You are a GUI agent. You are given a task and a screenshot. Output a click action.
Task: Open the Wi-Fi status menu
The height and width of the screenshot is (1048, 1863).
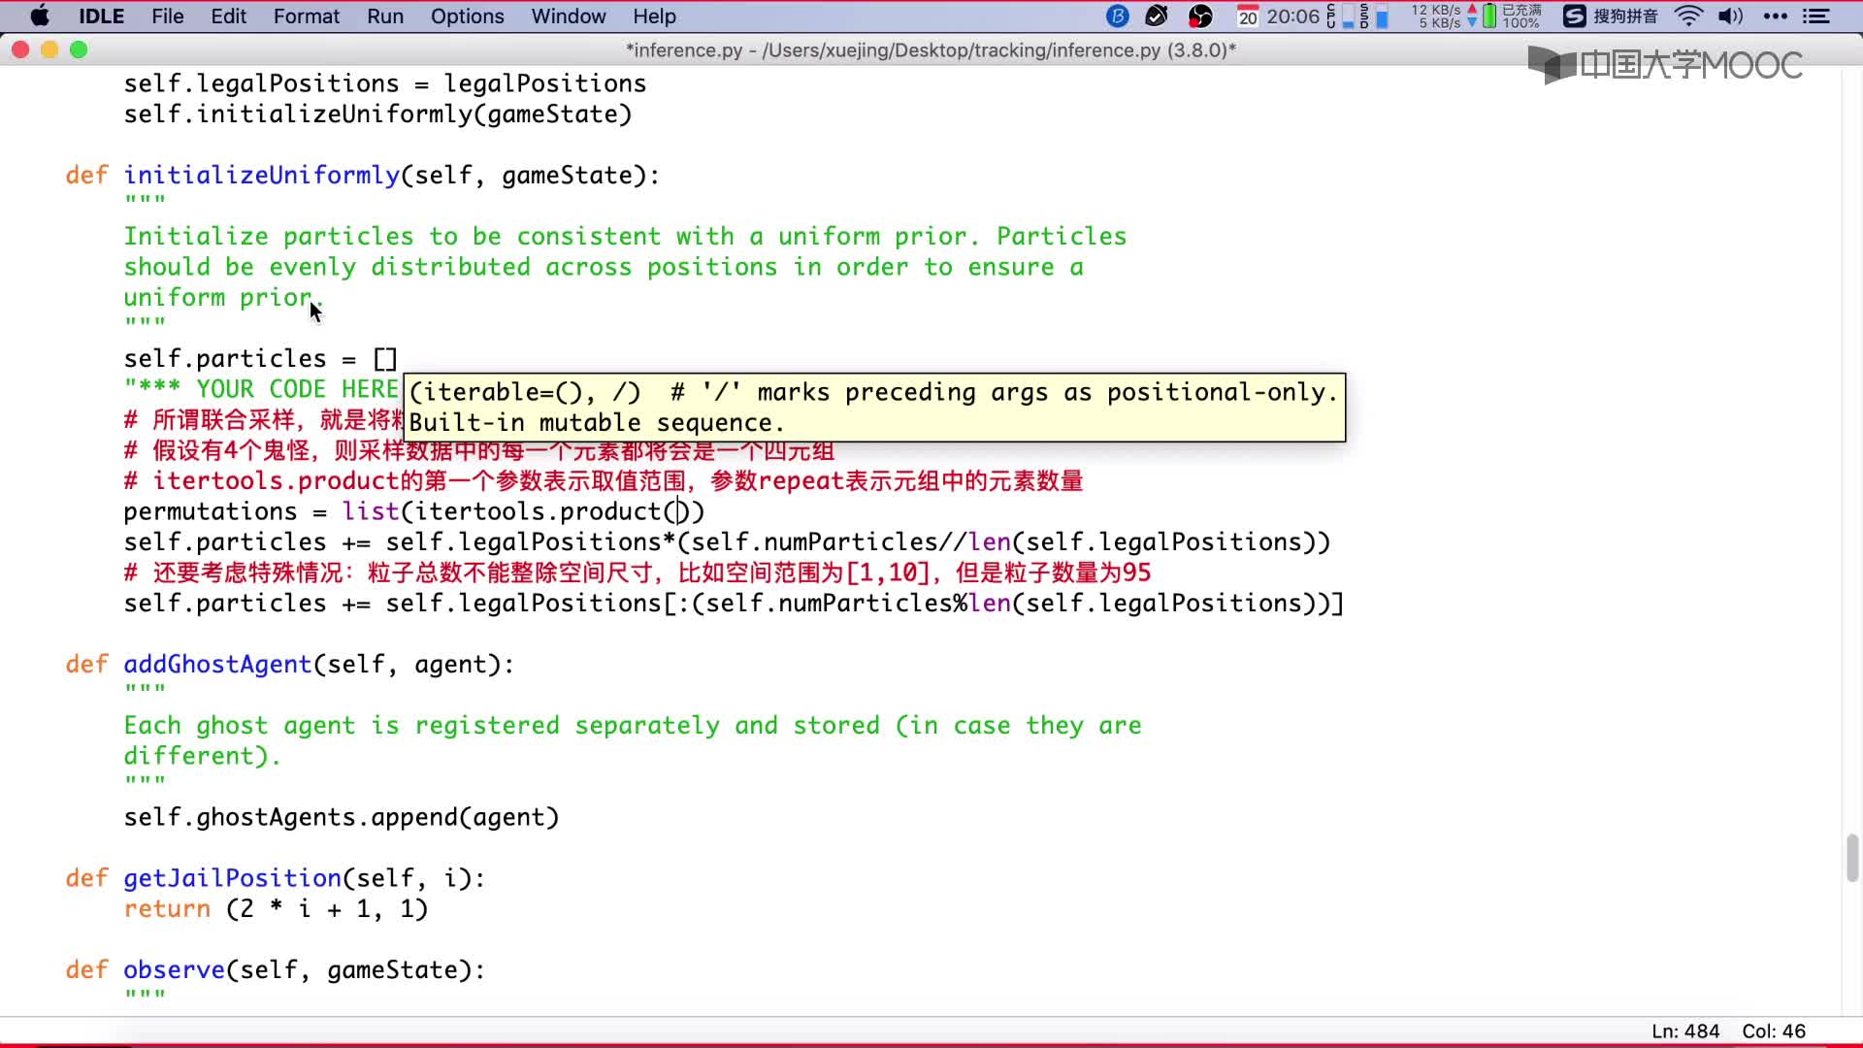(x=1689, y=16)
